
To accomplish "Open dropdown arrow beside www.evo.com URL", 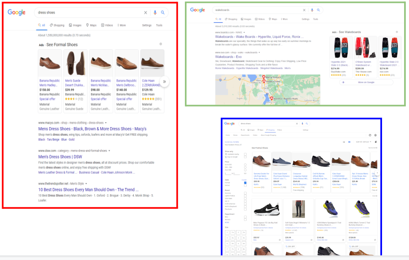I will click(259, 52).
